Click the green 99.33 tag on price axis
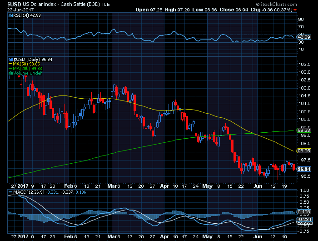The width and height of the screenshot is (318, 241). 303,131
